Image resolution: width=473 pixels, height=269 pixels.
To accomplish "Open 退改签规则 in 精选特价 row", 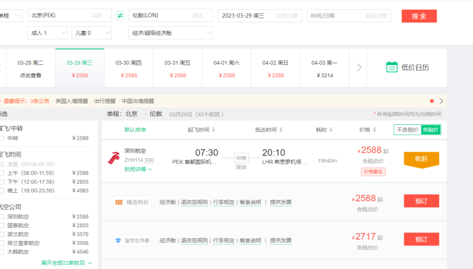I will (x=194, y=202).
